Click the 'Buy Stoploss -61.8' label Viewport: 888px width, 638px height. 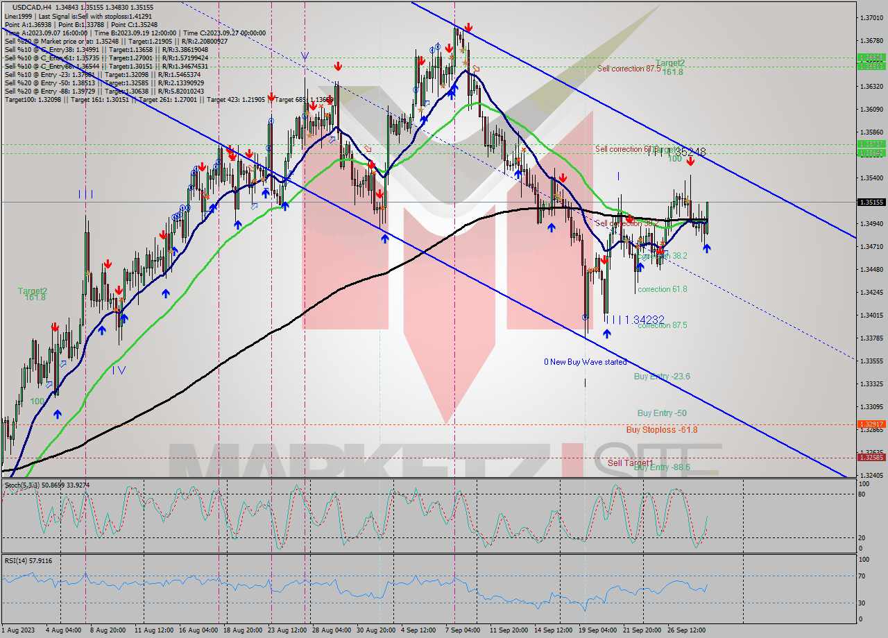661,430
